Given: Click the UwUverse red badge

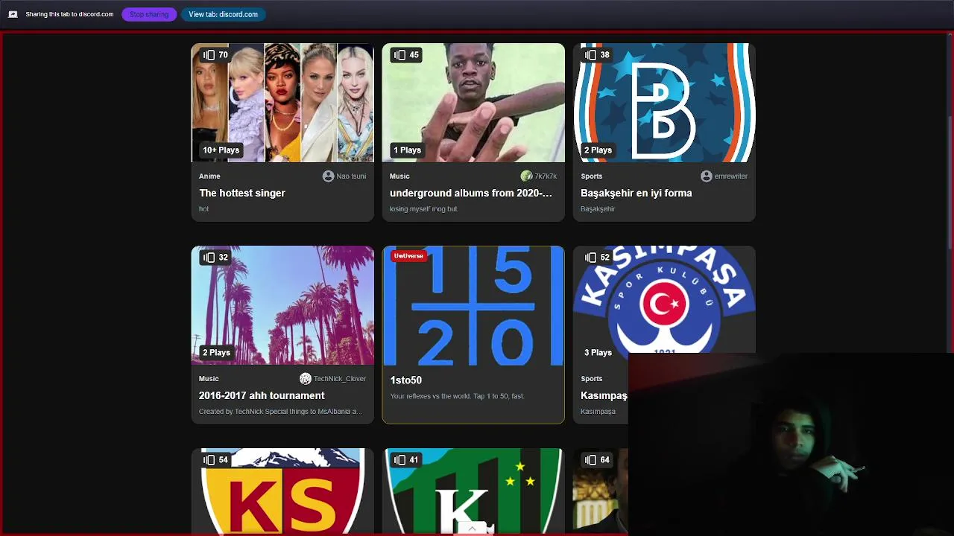Looking at the screenshot, I should click(408, 256).
